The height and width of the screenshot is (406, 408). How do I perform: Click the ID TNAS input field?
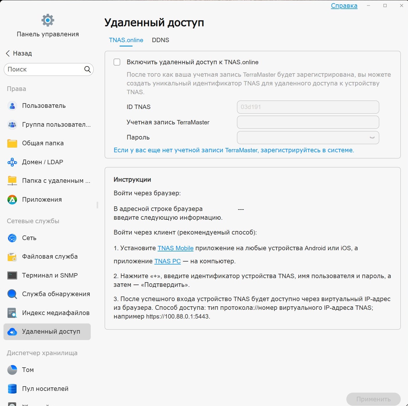[308, 107]
